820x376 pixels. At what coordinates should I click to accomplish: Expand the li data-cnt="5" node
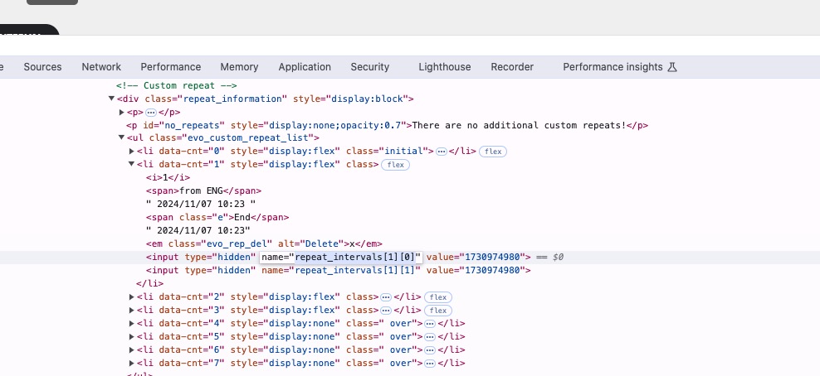[x=132, y=337]
